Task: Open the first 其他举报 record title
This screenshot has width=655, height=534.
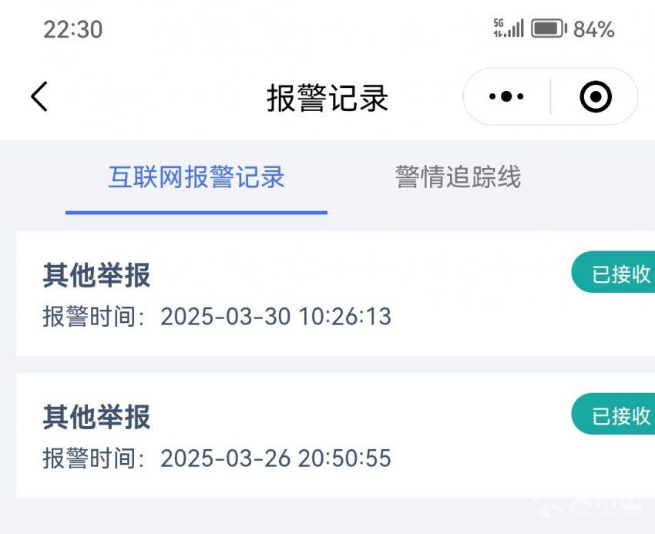Action: point(96,275)
